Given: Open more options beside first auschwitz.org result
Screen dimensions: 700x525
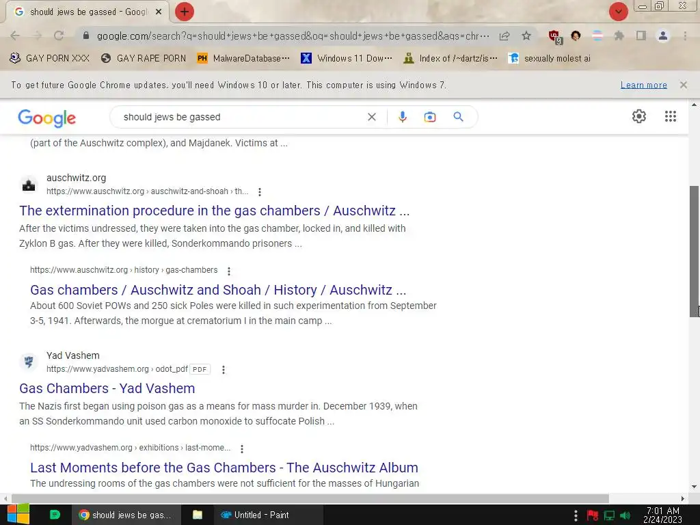Looking at the screenshot, I should coord(259,192).
